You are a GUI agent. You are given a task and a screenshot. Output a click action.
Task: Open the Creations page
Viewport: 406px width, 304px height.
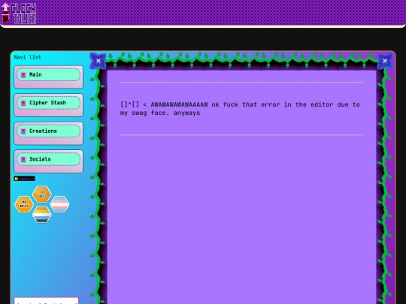[48, 131]
